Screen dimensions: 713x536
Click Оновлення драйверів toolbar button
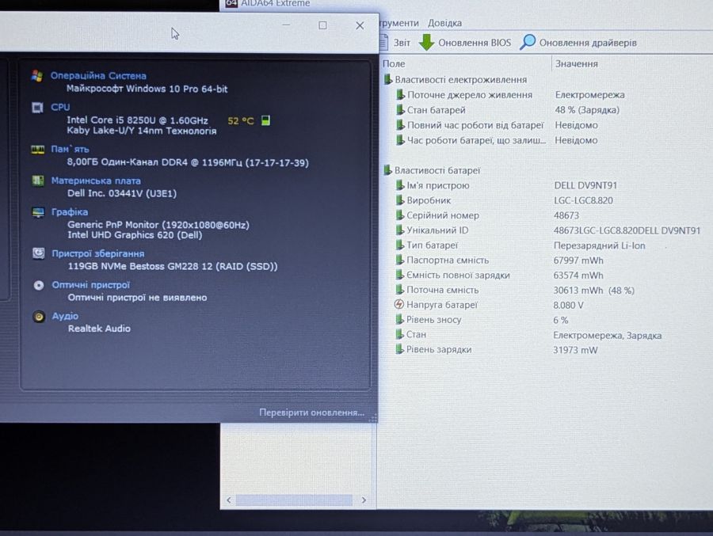(578, 42)
